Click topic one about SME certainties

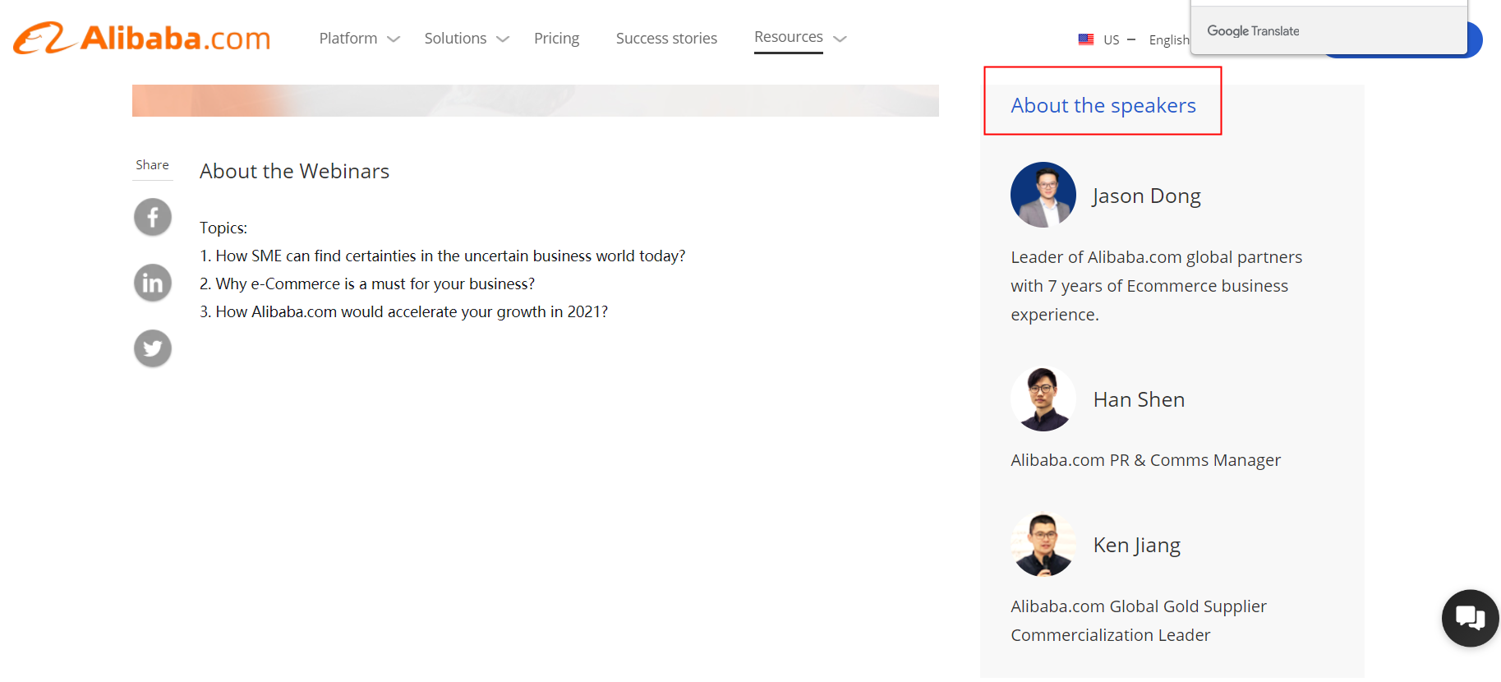click(442, 256)
